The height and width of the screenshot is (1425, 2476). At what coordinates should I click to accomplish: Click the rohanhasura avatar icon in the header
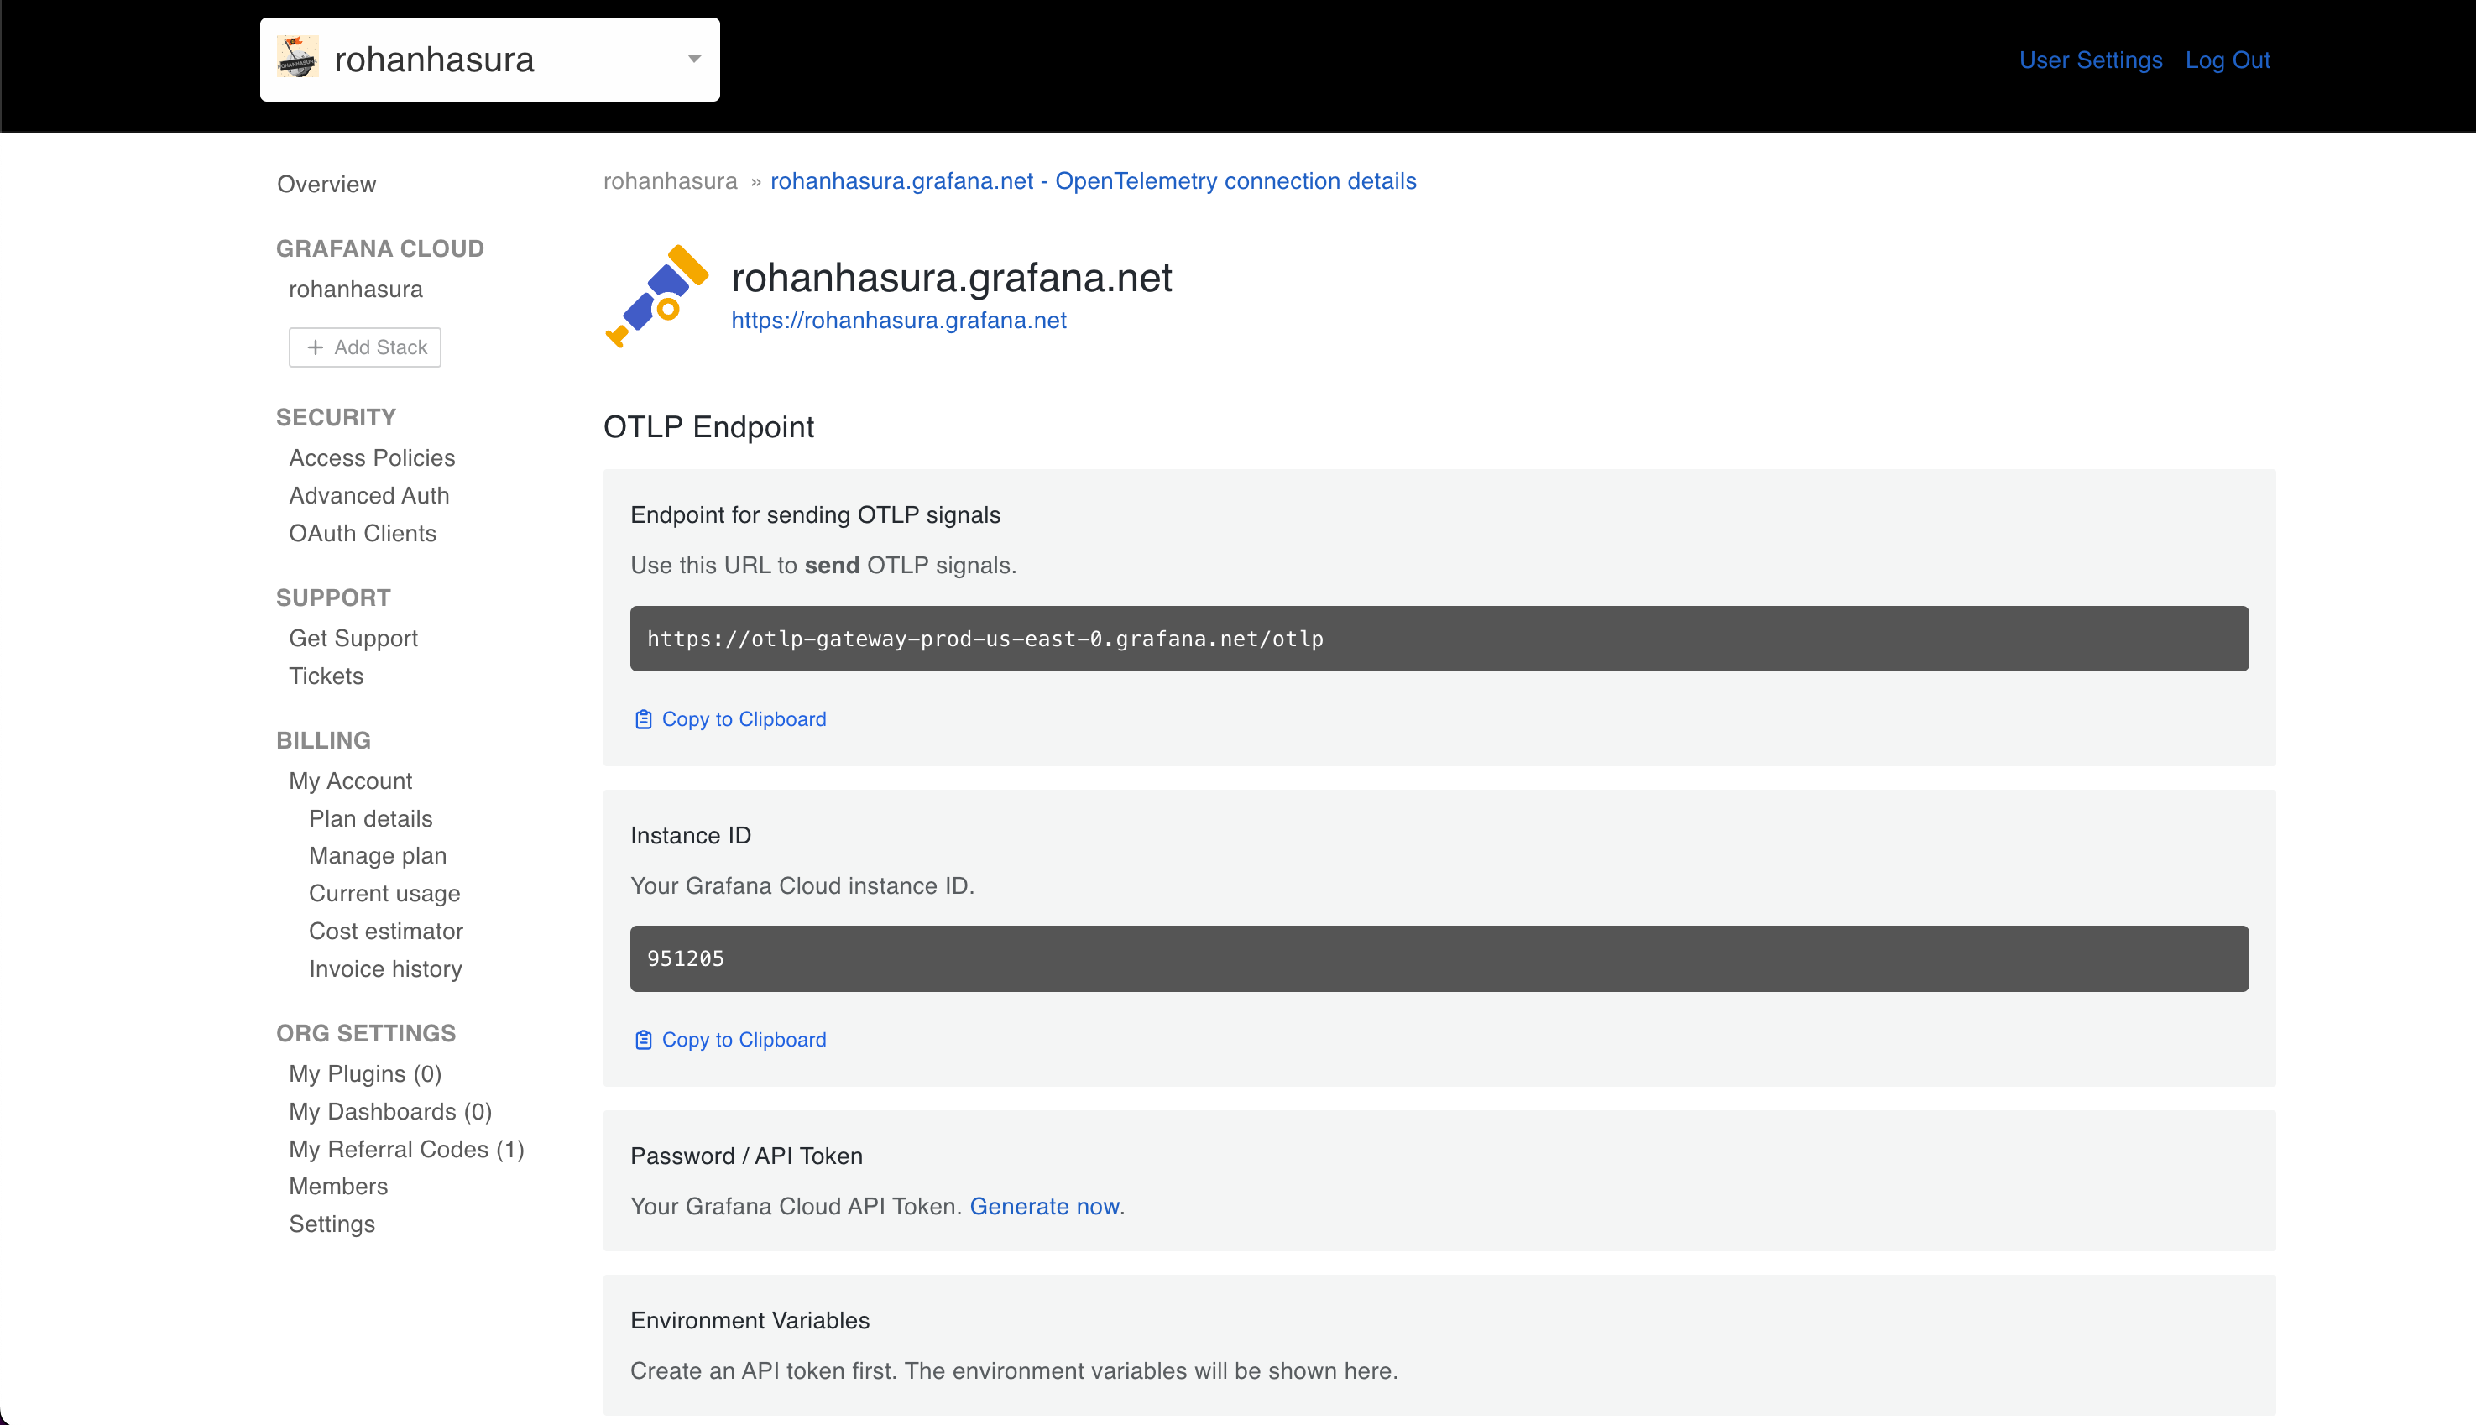[299, 58]
